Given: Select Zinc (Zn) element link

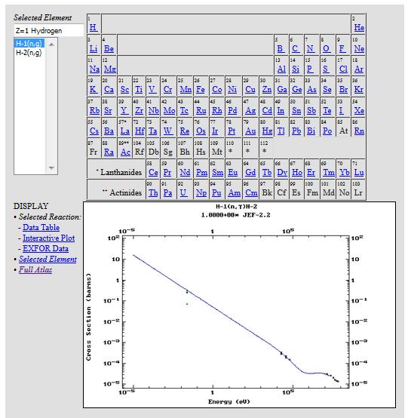Looking at the screenshot, I should pos(267,89).
